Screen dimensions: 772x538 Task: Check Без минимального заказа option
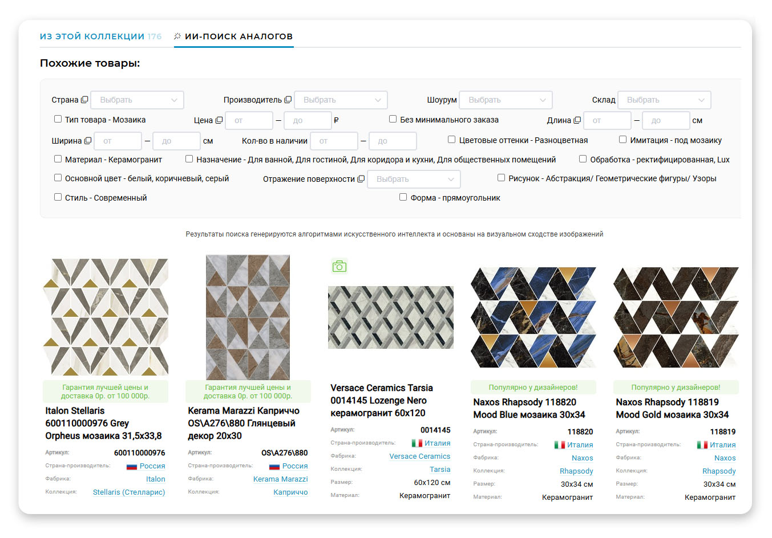point(393,119)
